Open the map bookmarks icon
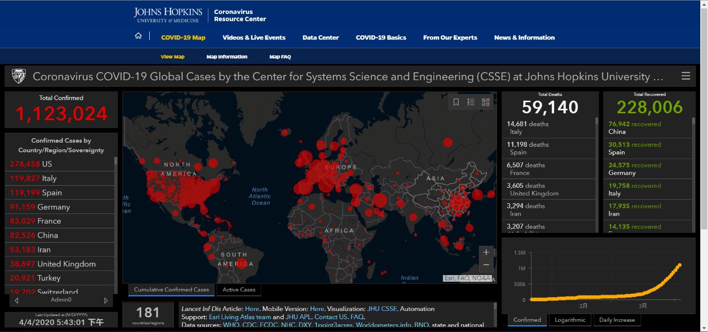 tap(456, 102)
